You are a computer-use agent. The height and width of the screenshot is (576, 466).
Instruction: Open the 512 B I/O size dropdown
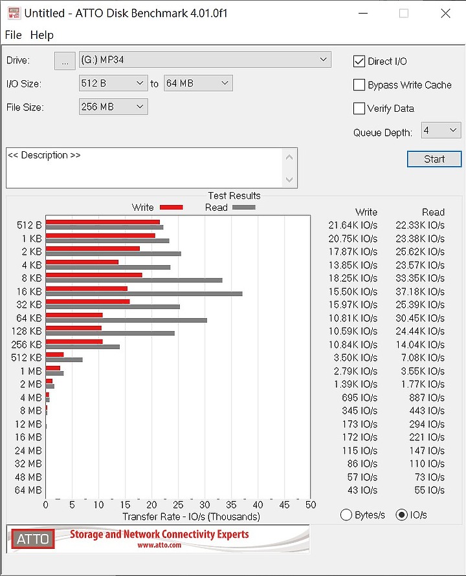[x=113, y=83]
